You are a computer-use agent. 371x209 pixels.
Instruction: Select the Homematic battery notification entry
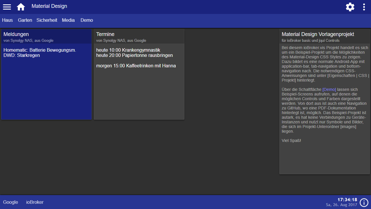tap(40, 50)
